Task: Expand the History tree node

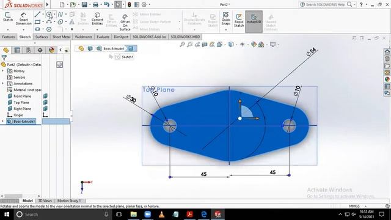Action: coord(3,71)
